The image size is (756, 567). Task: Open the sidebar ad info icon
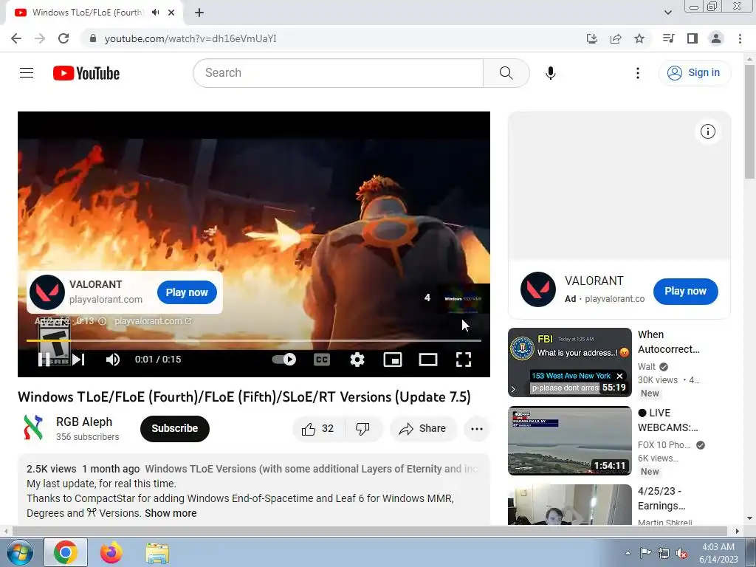point(707,131)
